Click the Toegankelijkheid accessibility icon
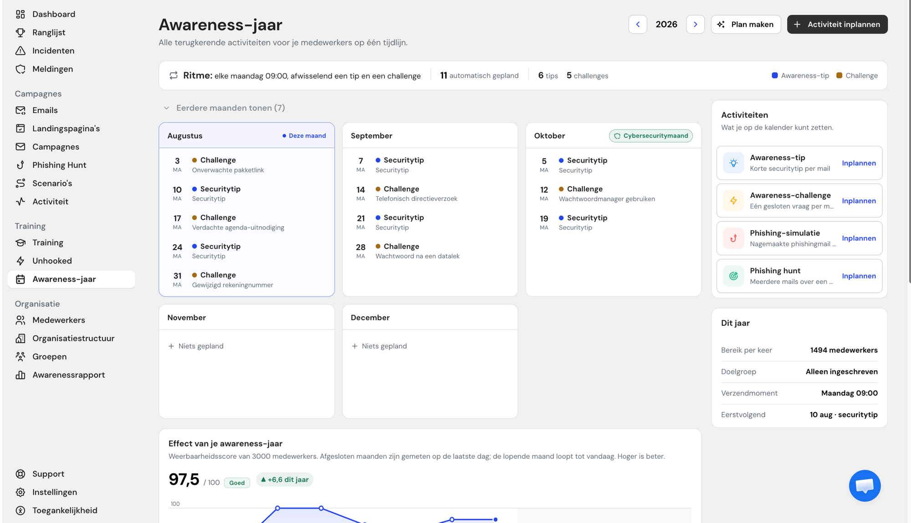 20,510
